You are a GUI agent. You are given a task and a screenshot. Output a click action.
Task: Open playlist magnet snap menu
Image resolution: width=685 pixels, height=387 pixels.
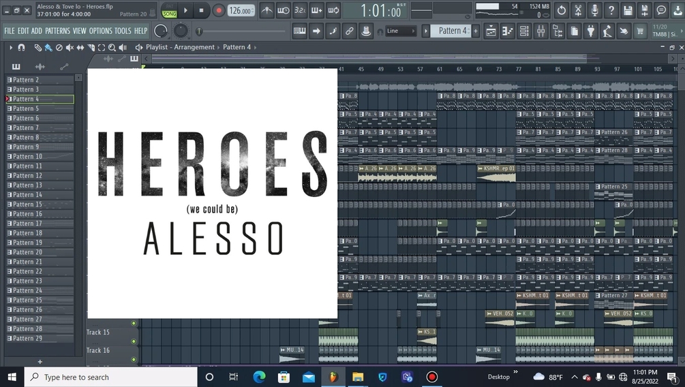coord(21,47)
